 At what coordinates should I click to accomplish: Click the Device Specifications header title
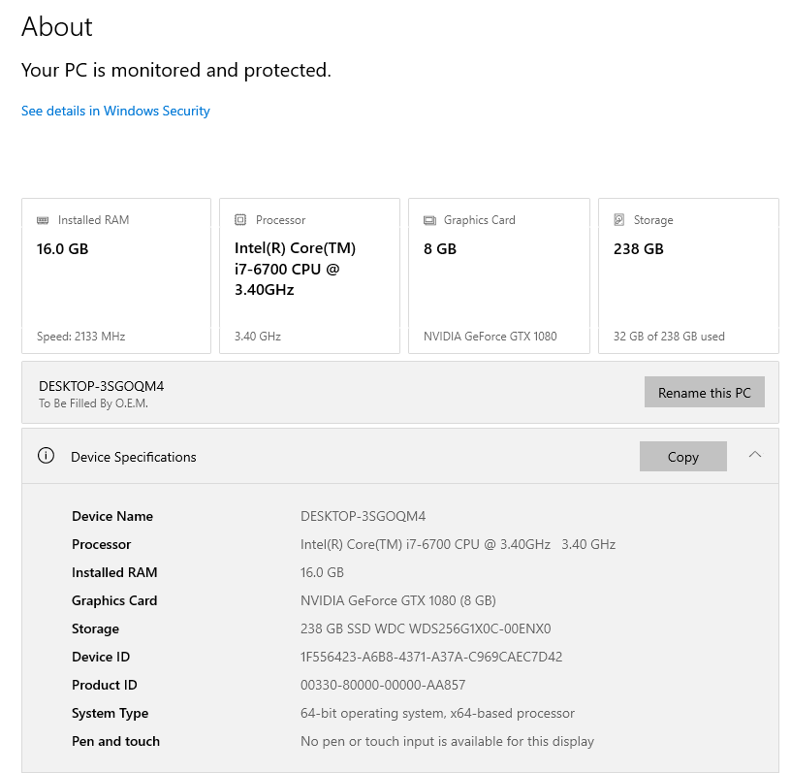pyautogui.click(x=134, y=457)
